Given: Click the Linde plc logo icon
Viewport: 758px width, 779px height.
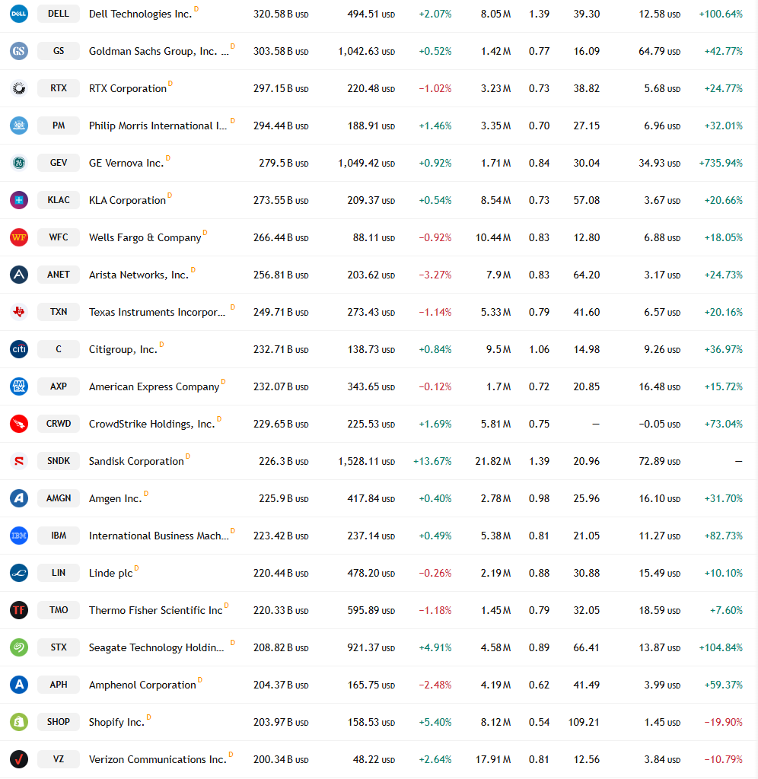Looking at the screenshot, I should point(19,573).
